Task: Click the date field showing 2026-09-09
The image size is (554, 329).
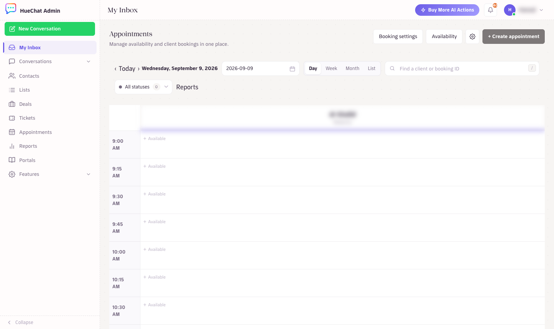Action: tap(260, 68)
